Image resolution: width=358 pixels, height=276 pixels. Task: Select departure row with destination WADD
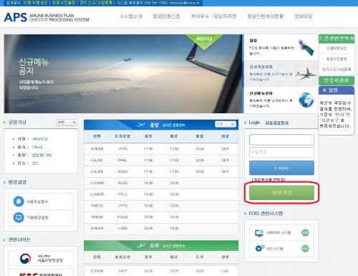coord(161,171)
